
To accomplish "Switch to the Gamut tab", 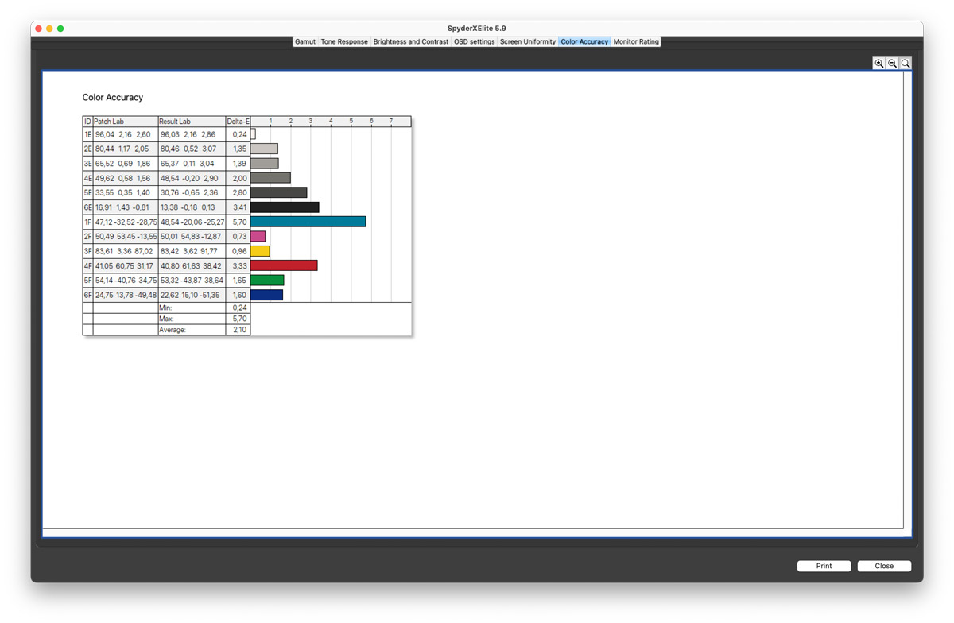I will (x=305, y=41).
